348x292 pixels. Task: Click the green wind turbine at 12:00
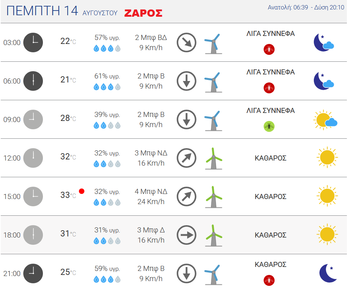213,158
